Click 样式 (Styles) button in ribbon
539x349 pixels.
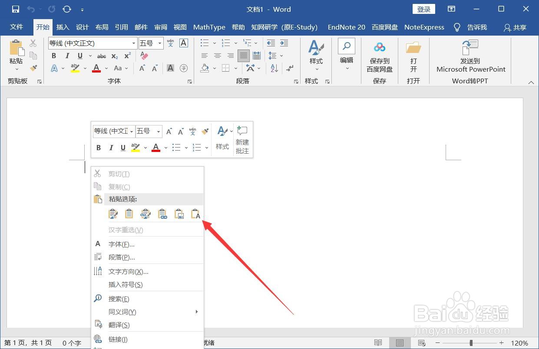316,56
